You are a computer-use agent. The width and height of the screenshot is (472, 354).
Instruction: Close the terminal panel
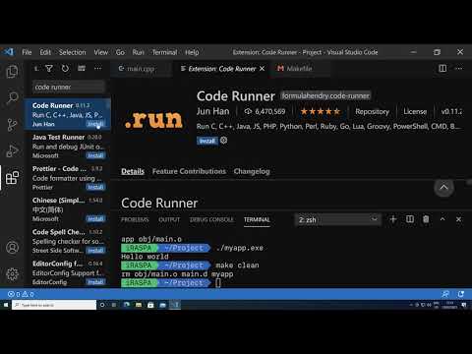(x=458, y=219)
